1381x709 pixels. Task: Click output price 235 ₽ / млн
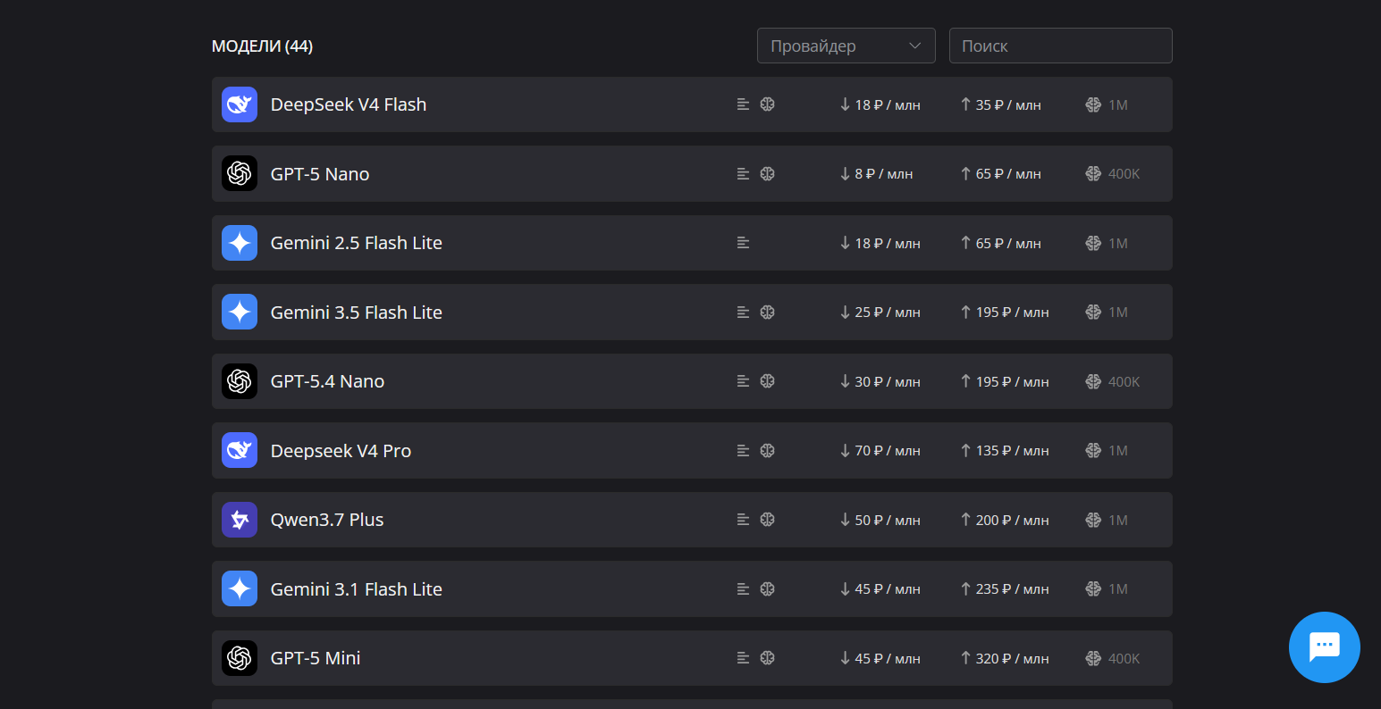pos(1005,589)
